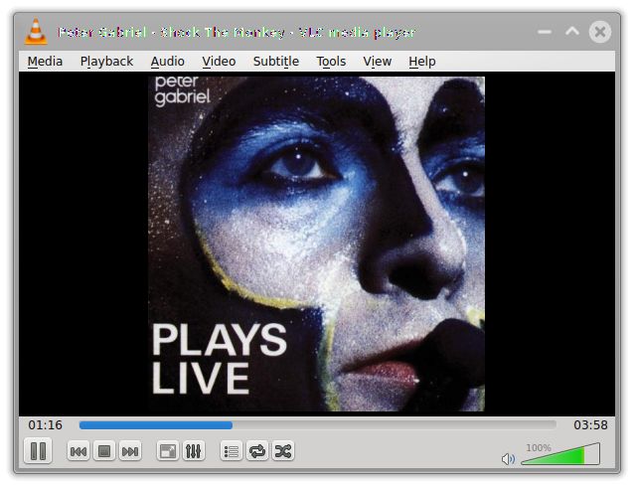634x487 pixels.
Task: Expand the Subtitle menu
Action: [275, 62]
